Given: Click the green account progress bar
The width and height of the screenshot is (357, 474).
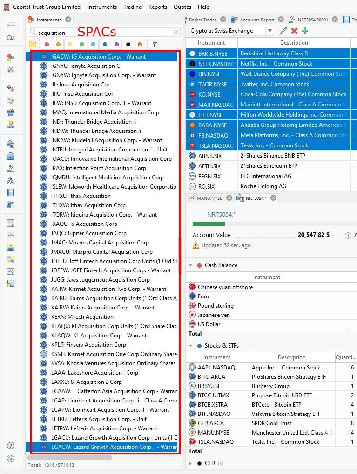Looking at the screenshot, I should 209,224.
